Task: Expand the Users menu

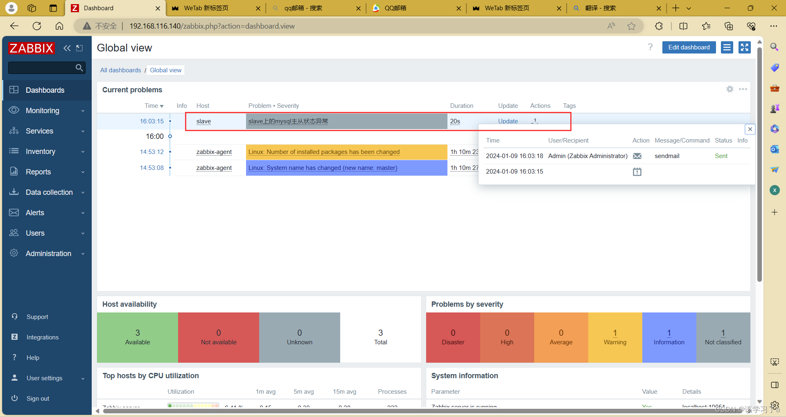Action: pyautogui.click(x=47, y=233)
